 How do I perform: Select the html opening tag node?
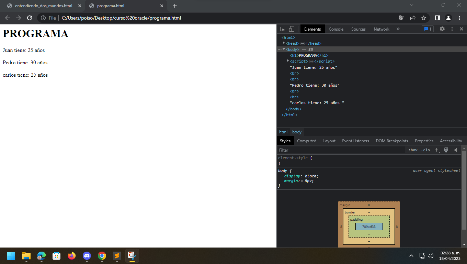click(288, 37)
